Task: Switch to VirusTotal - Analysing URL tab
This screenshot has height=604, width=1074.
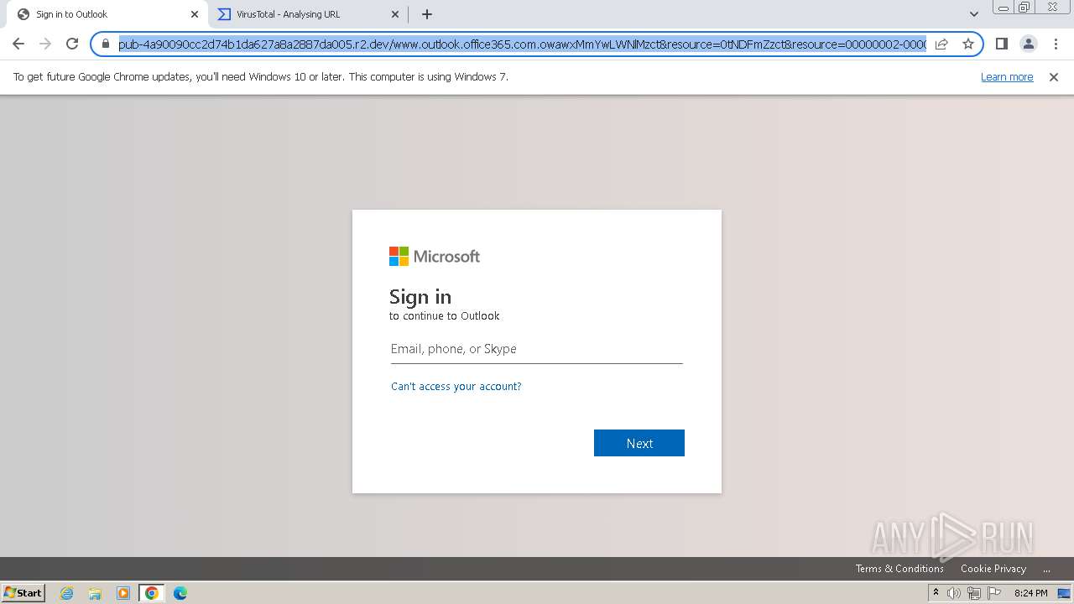Action: [x=309, y=14]
